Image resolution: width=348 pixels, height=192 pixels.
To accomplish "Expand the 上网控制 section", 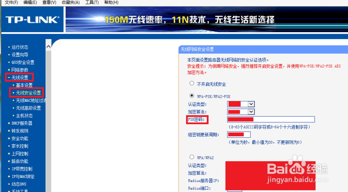I will [x=20, y=154].
